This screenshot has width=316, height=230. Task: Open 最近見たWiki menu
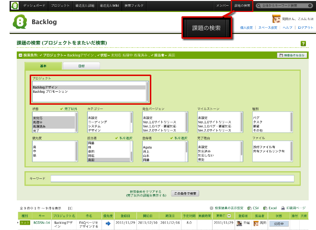tap(110, 6)
